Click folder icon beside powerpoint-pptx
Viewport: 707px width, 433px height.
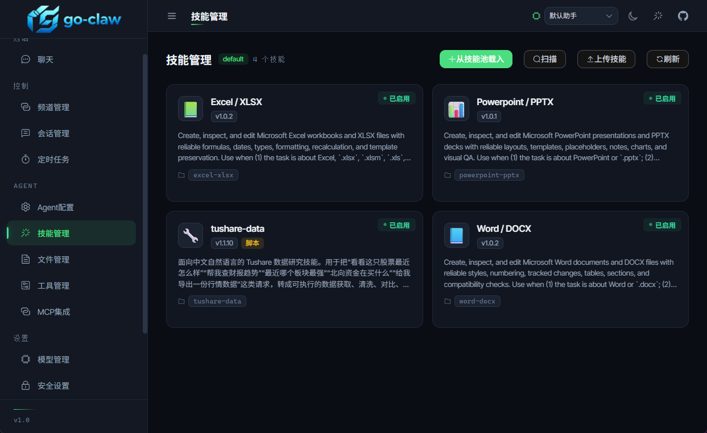point(448,175)
